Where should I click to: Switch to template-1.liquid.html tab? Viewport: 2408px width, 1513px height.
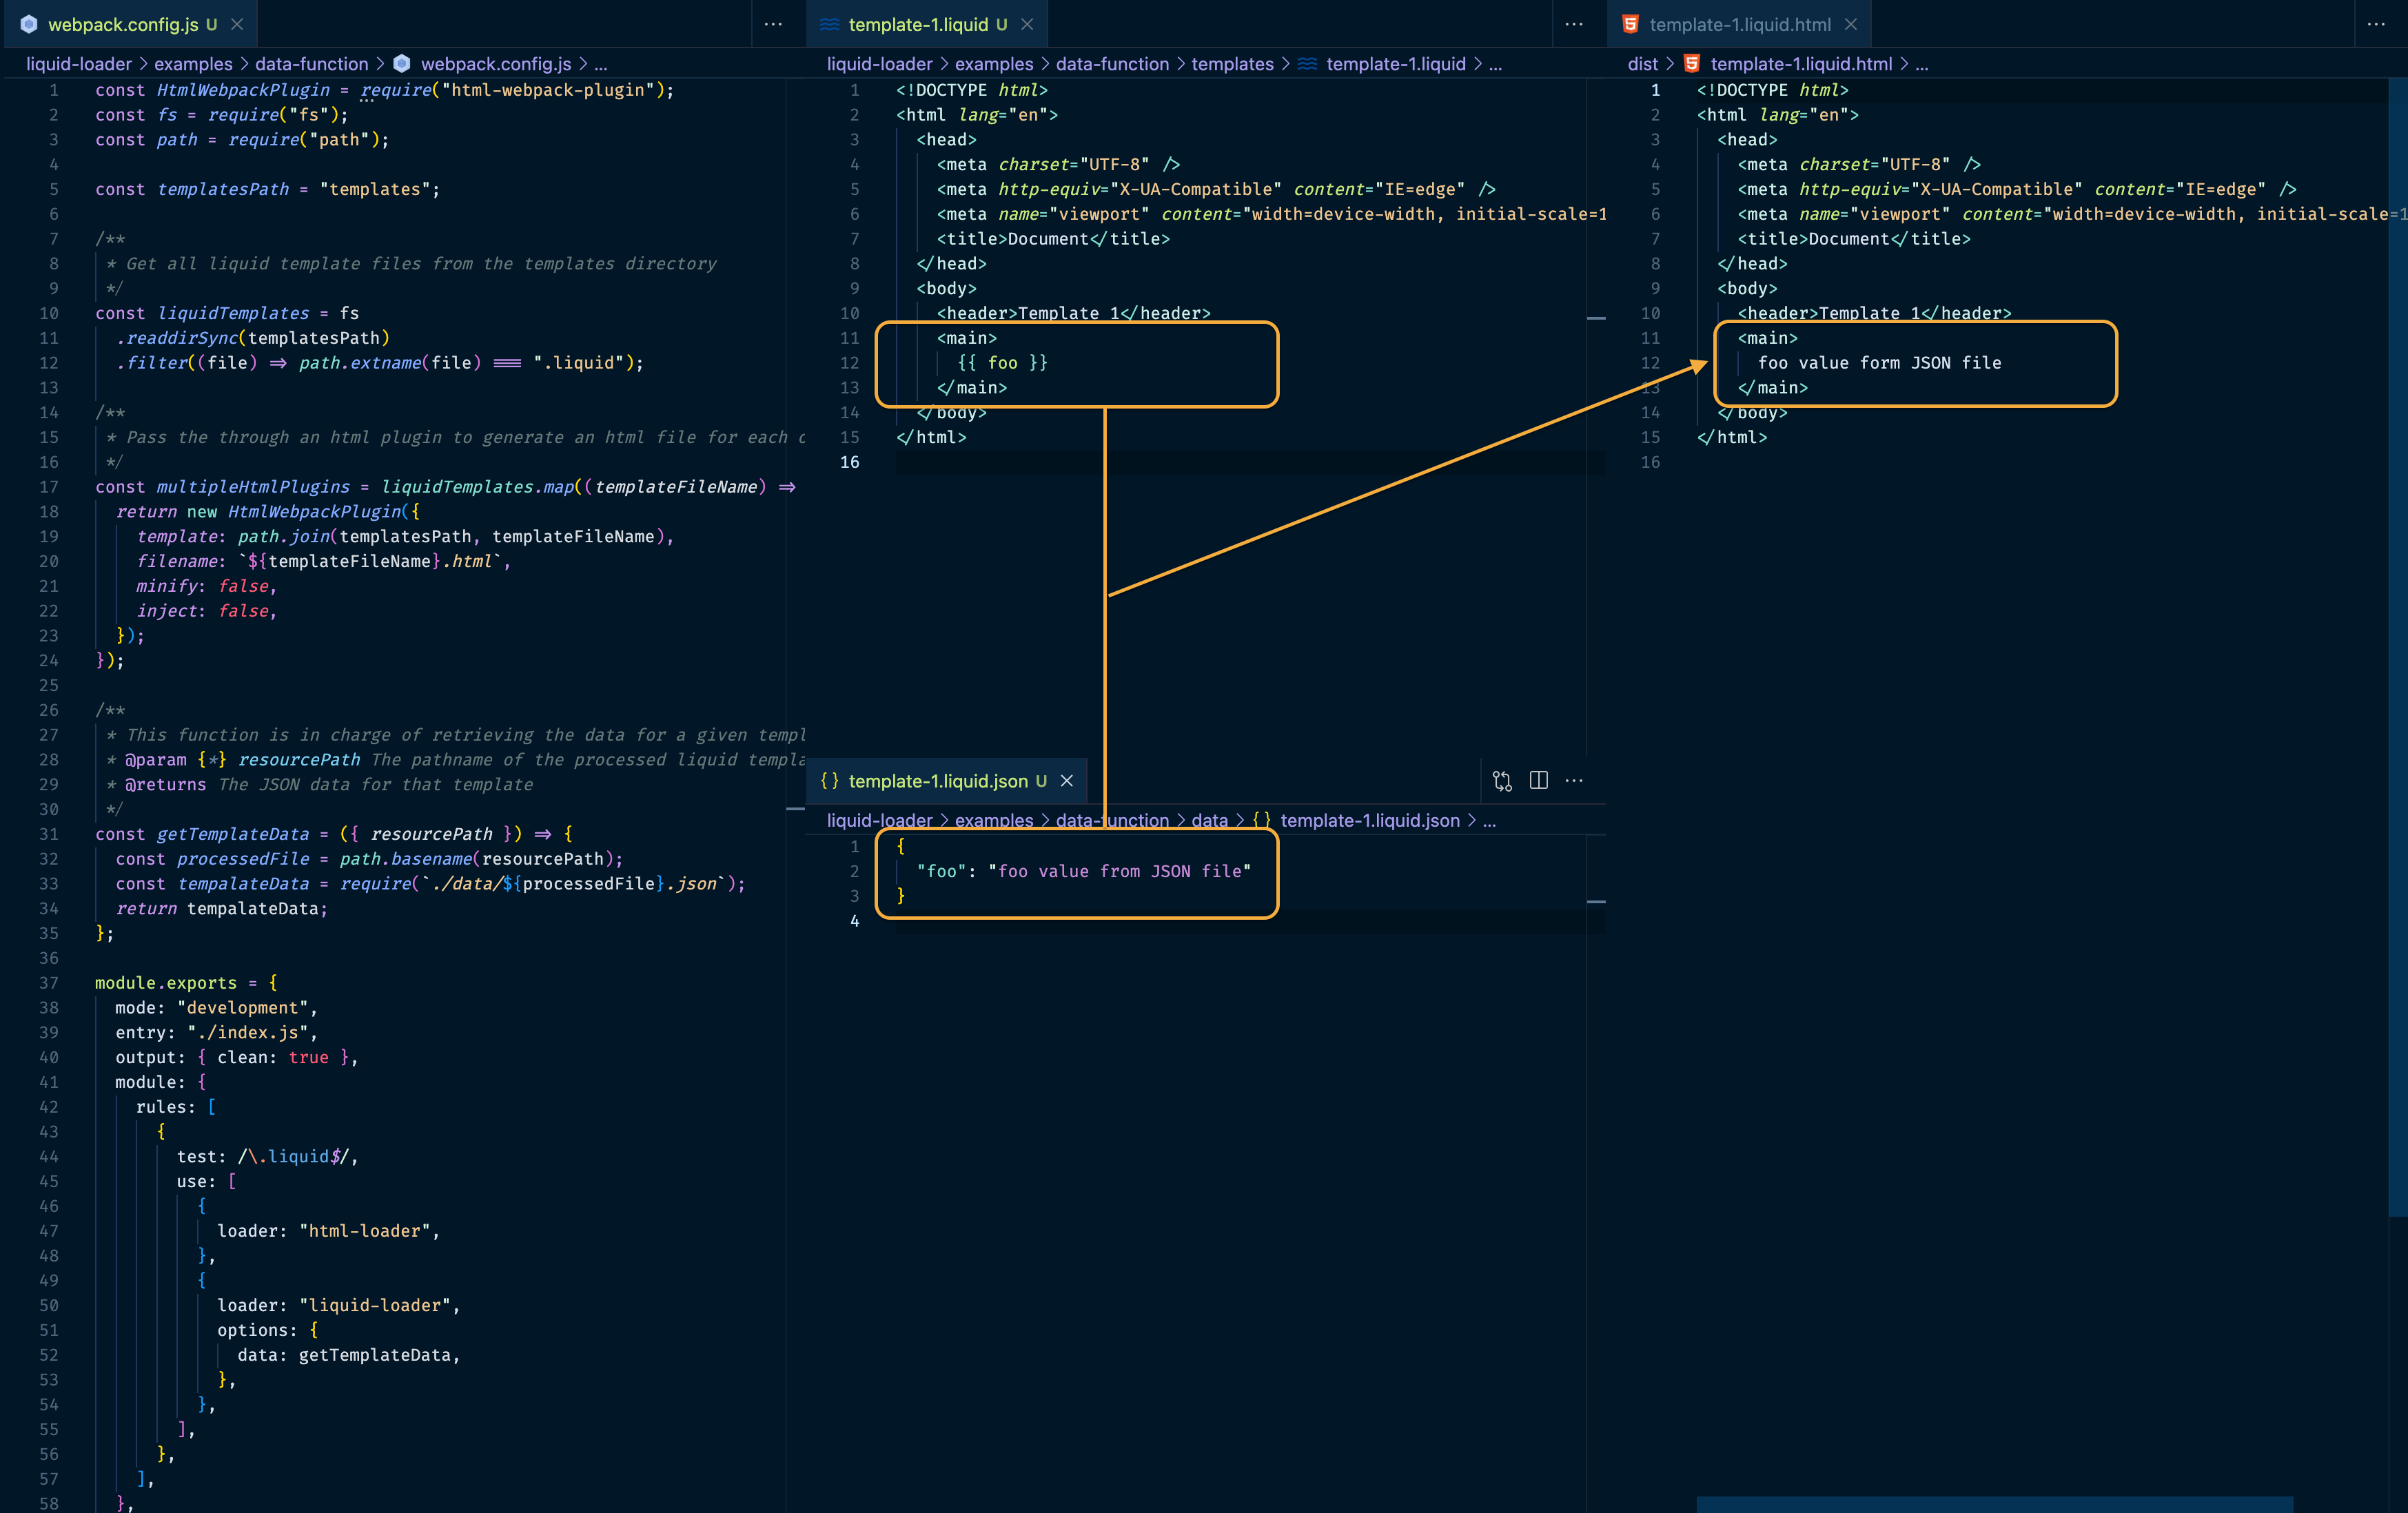[1739, 24]
